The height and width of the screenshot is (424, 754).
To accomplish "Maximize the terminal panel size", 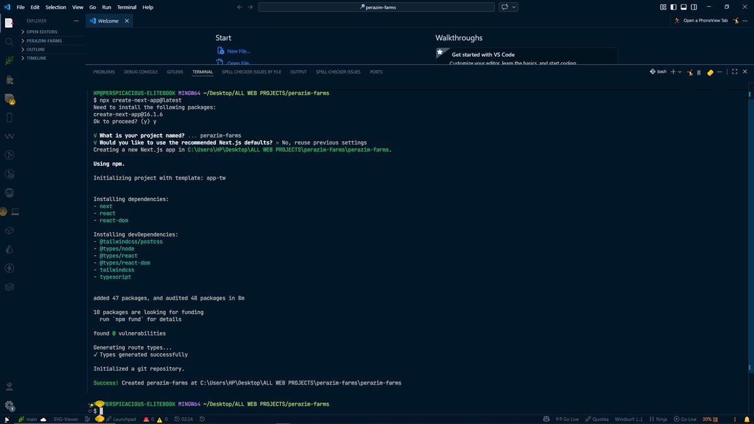I will (x=735, y=72).
